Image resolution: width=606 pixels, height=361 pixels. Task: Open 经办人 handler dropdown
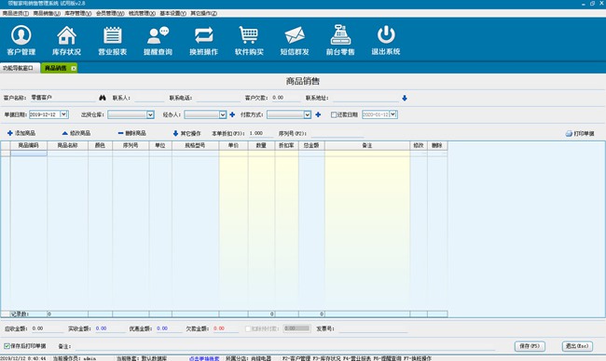[x=223, y=114]
